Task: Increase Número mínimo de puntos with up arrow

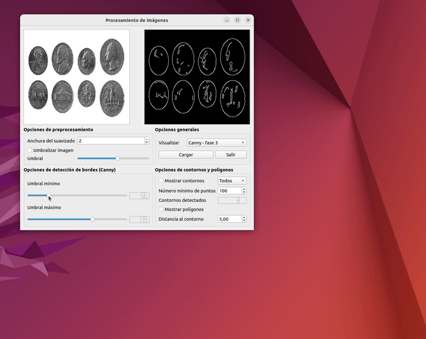Action: 244,189
